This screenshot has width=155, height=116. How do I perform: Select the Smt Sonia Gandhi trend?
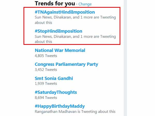click(x=54, y=78)
